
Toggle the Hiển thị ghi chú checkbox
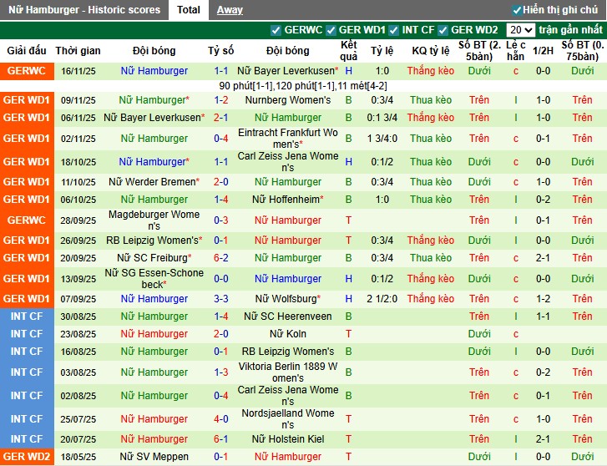tap(517, 10)
